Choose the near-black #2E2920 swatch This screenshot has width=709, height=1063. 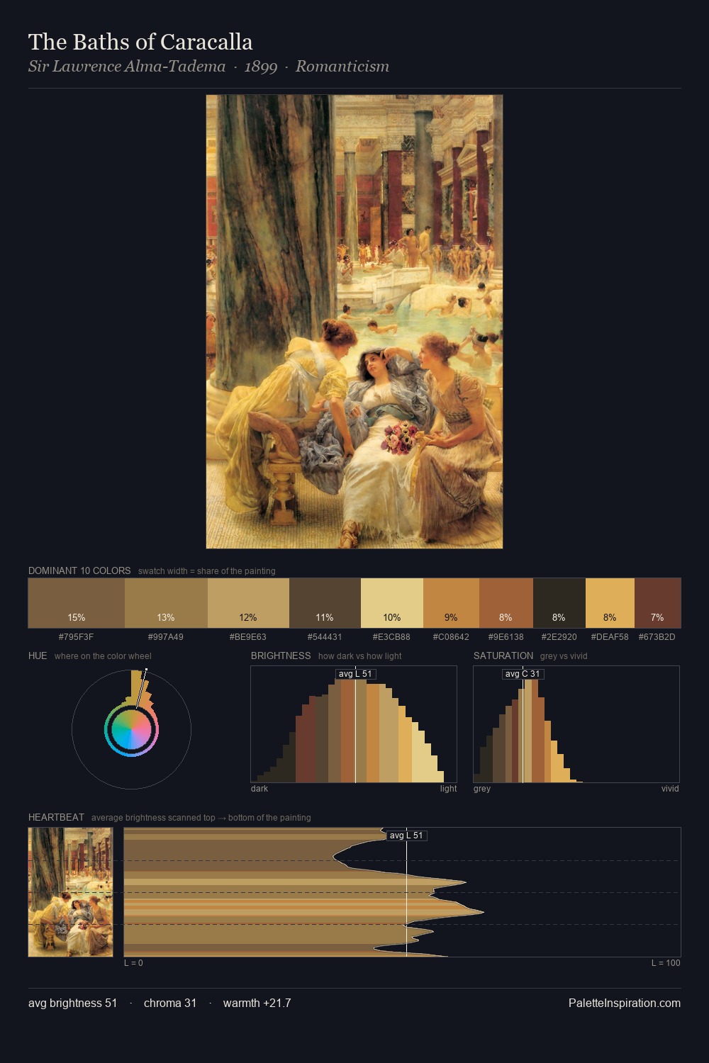point(559,603)
